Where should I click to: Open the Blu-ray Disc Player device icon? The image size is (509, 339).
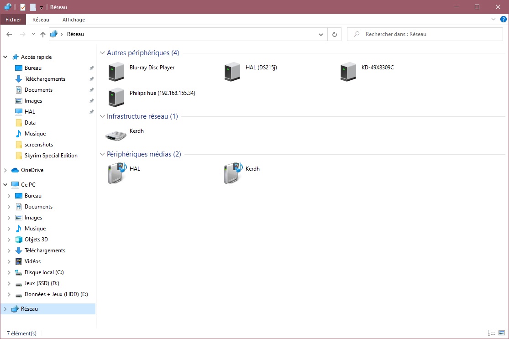click(x=116, y=72)
